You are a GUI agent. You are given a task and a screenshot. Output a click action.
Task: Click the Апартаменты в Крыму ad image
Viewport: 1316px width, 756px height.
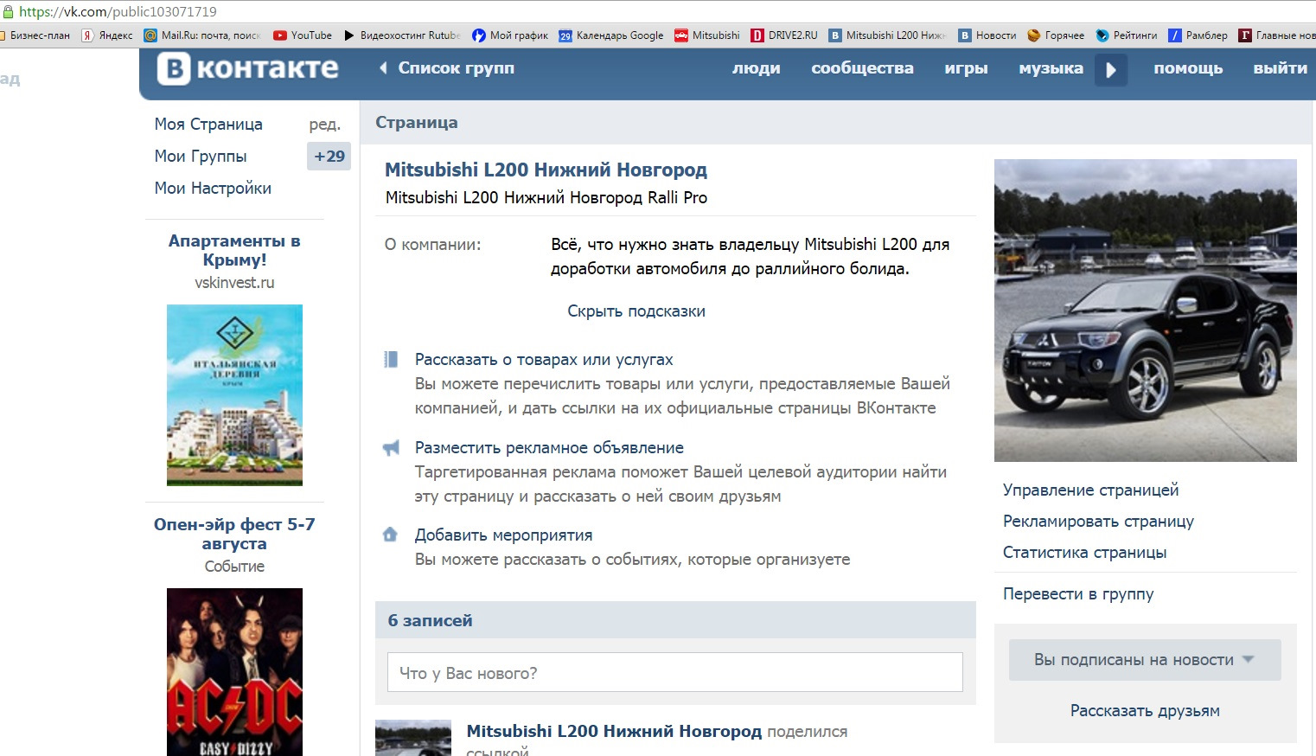click(x=234, y=395)
